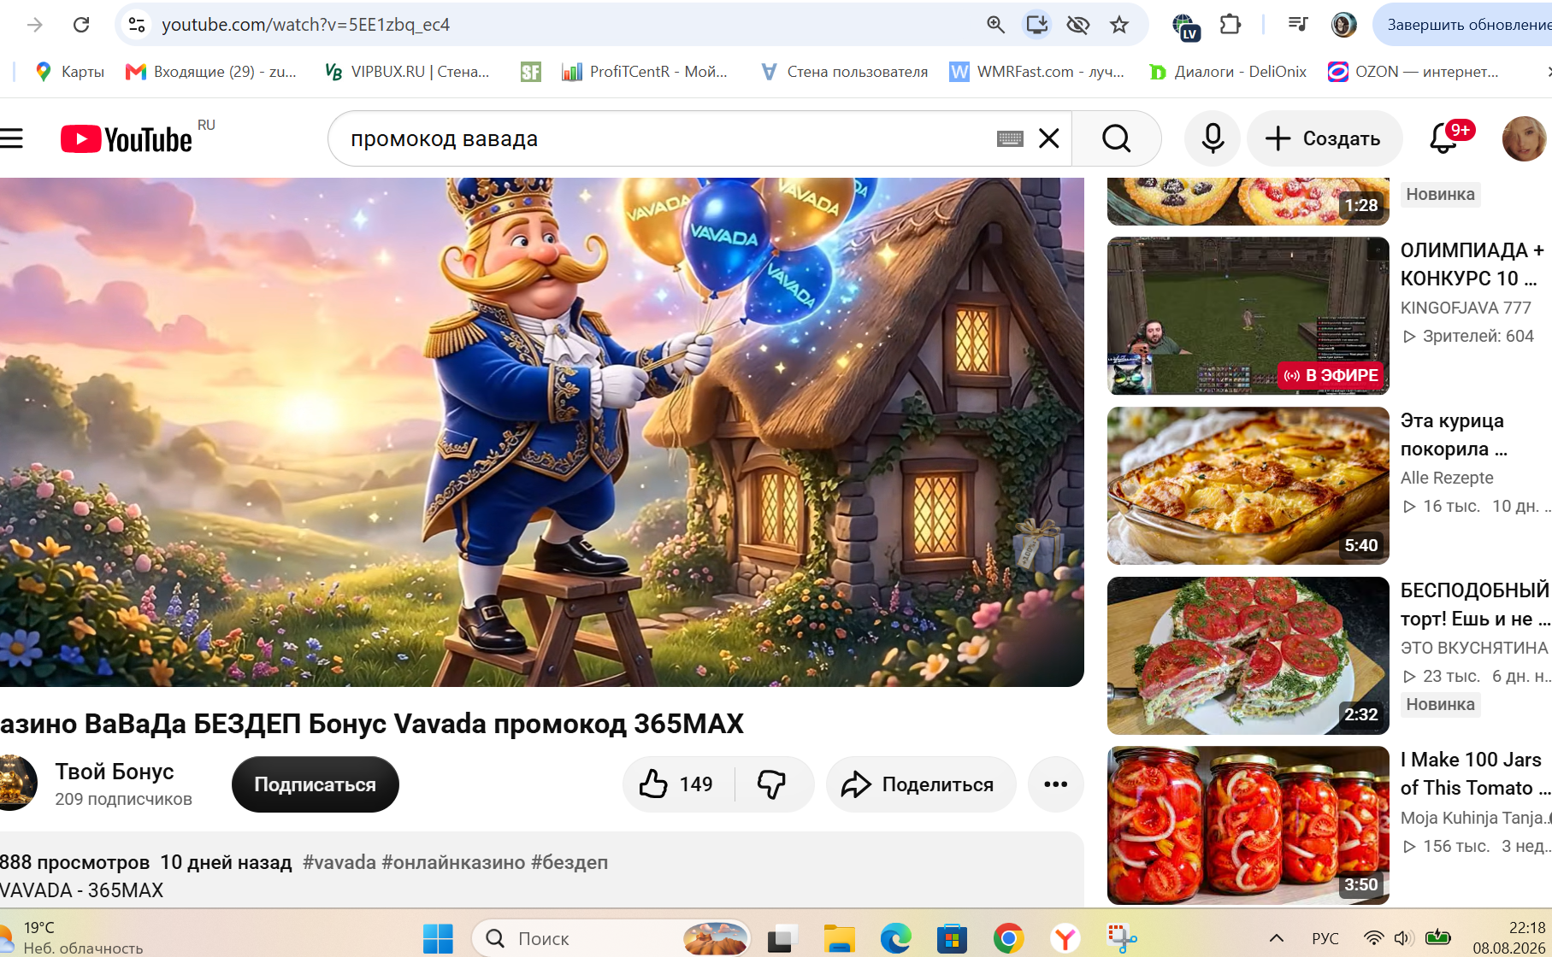Open File Explorer from the taskbar
The image size is (1552, 957).
(839, 939)
